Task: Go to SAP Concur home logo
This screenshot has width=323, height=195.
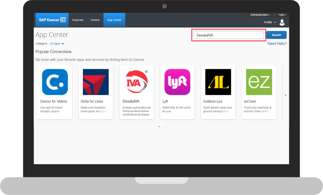Action: click(x=52, y=20)
